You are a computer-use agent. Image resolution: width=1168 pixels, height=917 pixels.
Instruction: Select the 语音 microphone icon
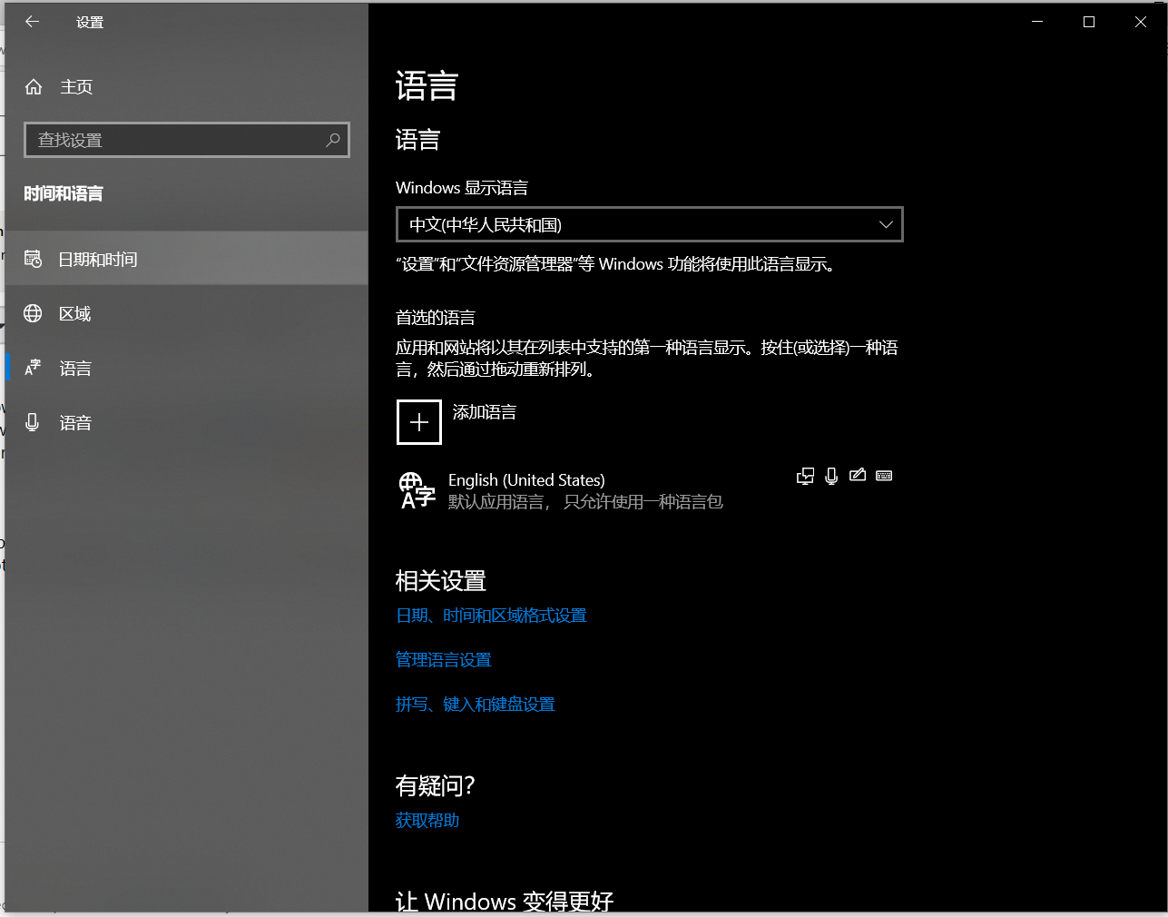pyautogui.click(x=33, y=422)
